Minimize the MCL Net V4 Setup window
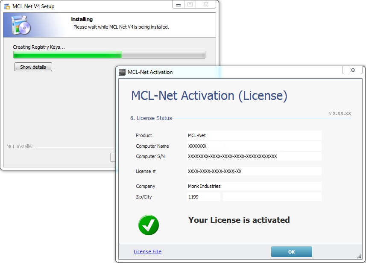The image size is (366, 263). point(179,5)
